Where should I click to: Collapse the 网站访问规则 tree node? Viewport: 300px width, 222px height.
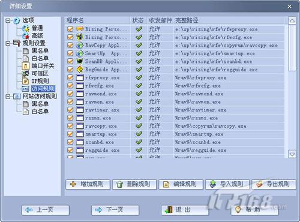click(8, 97)
